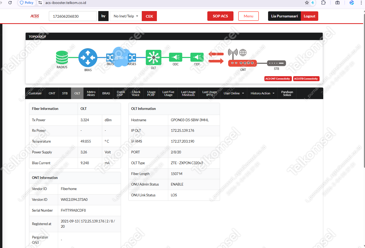The image size is (365, 248).
Task: Click the browser address bar URL
Action: [66, 3]
